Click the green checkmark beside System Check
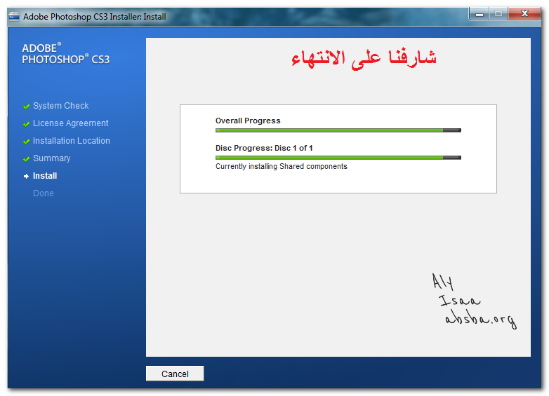Viewport: 549px width, 396px height. (26, 107)
